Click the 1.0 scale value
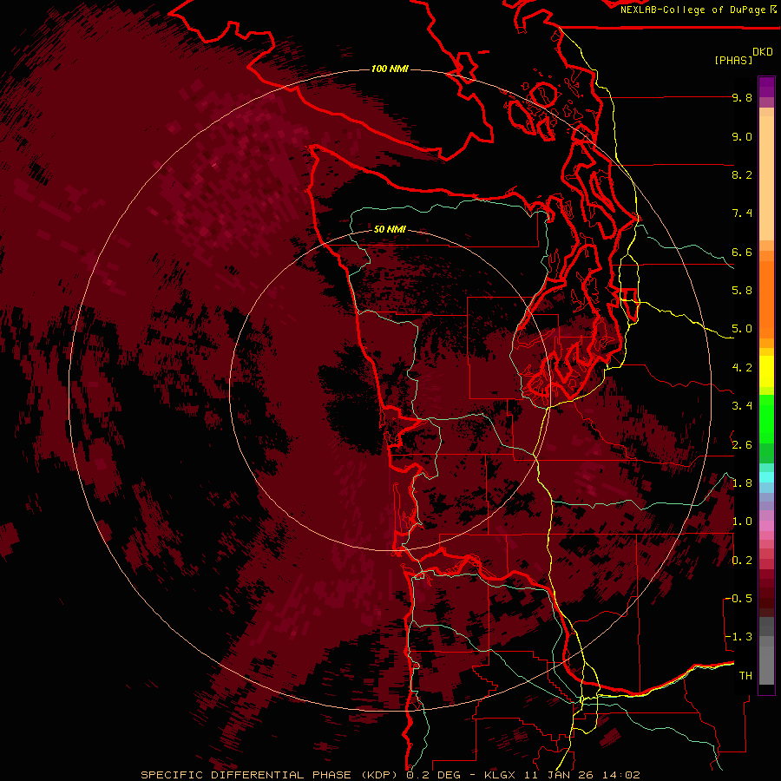Image resolution: width=781 pixels, height=781 pixels. point(742,522)
